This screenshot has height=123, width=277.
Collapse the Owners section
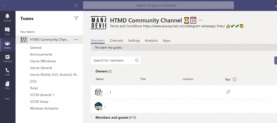(x=91, y=71)
